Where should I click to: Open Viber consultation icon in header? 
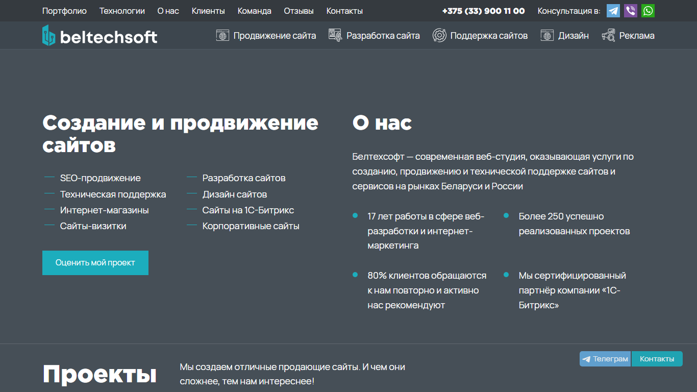631,11
